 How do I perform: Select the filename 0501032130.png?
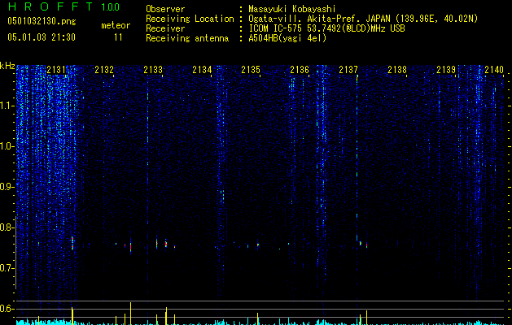coord(42,22)
